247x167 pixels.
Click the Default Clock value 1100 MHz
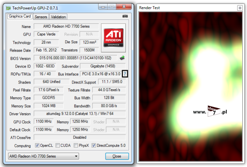[x=43, y=130]
